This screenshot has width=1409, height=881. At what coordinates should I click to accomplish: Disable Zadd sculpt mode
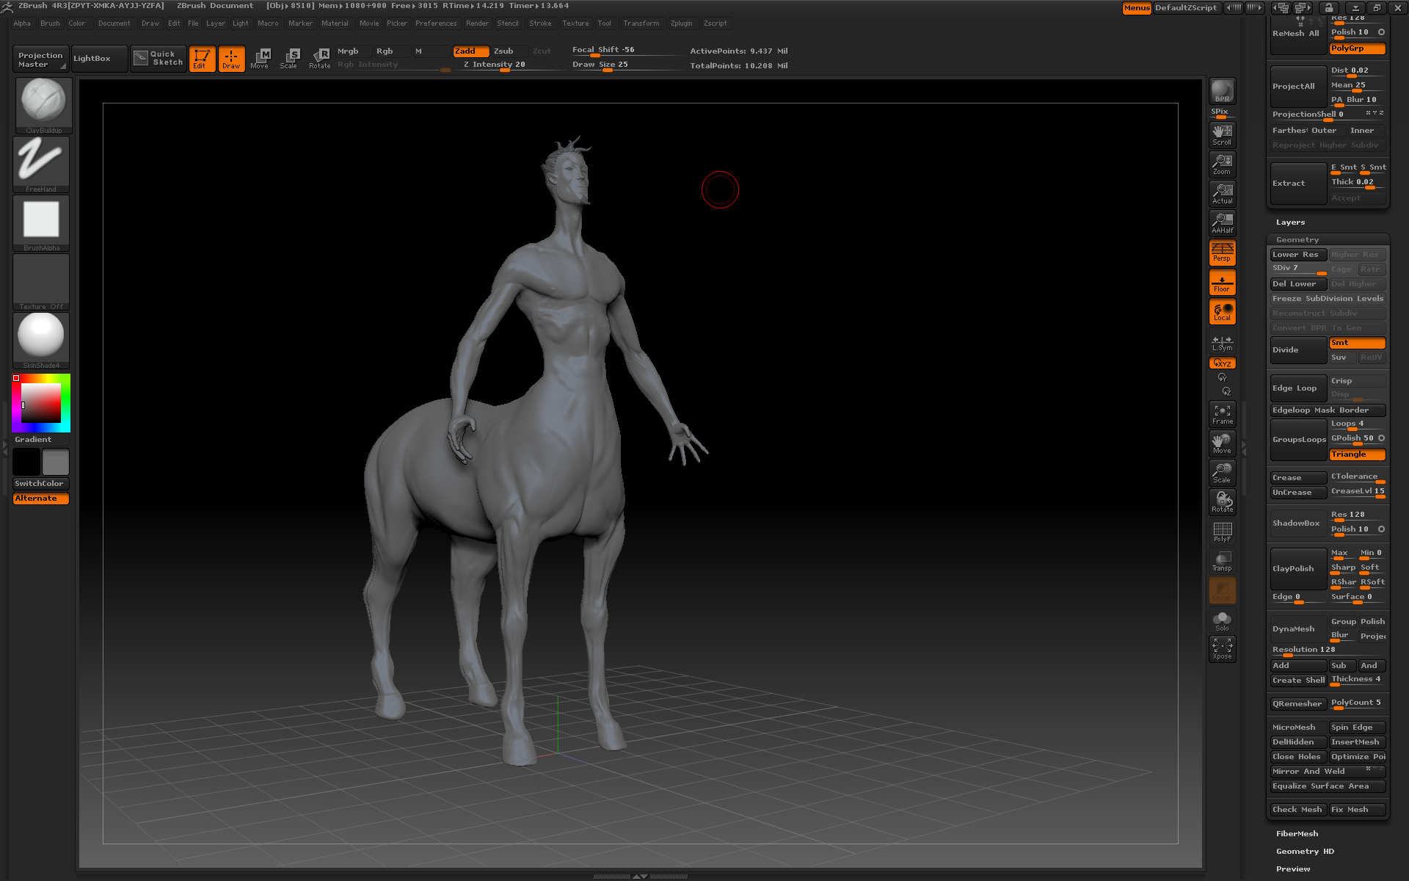coord(470,51)
